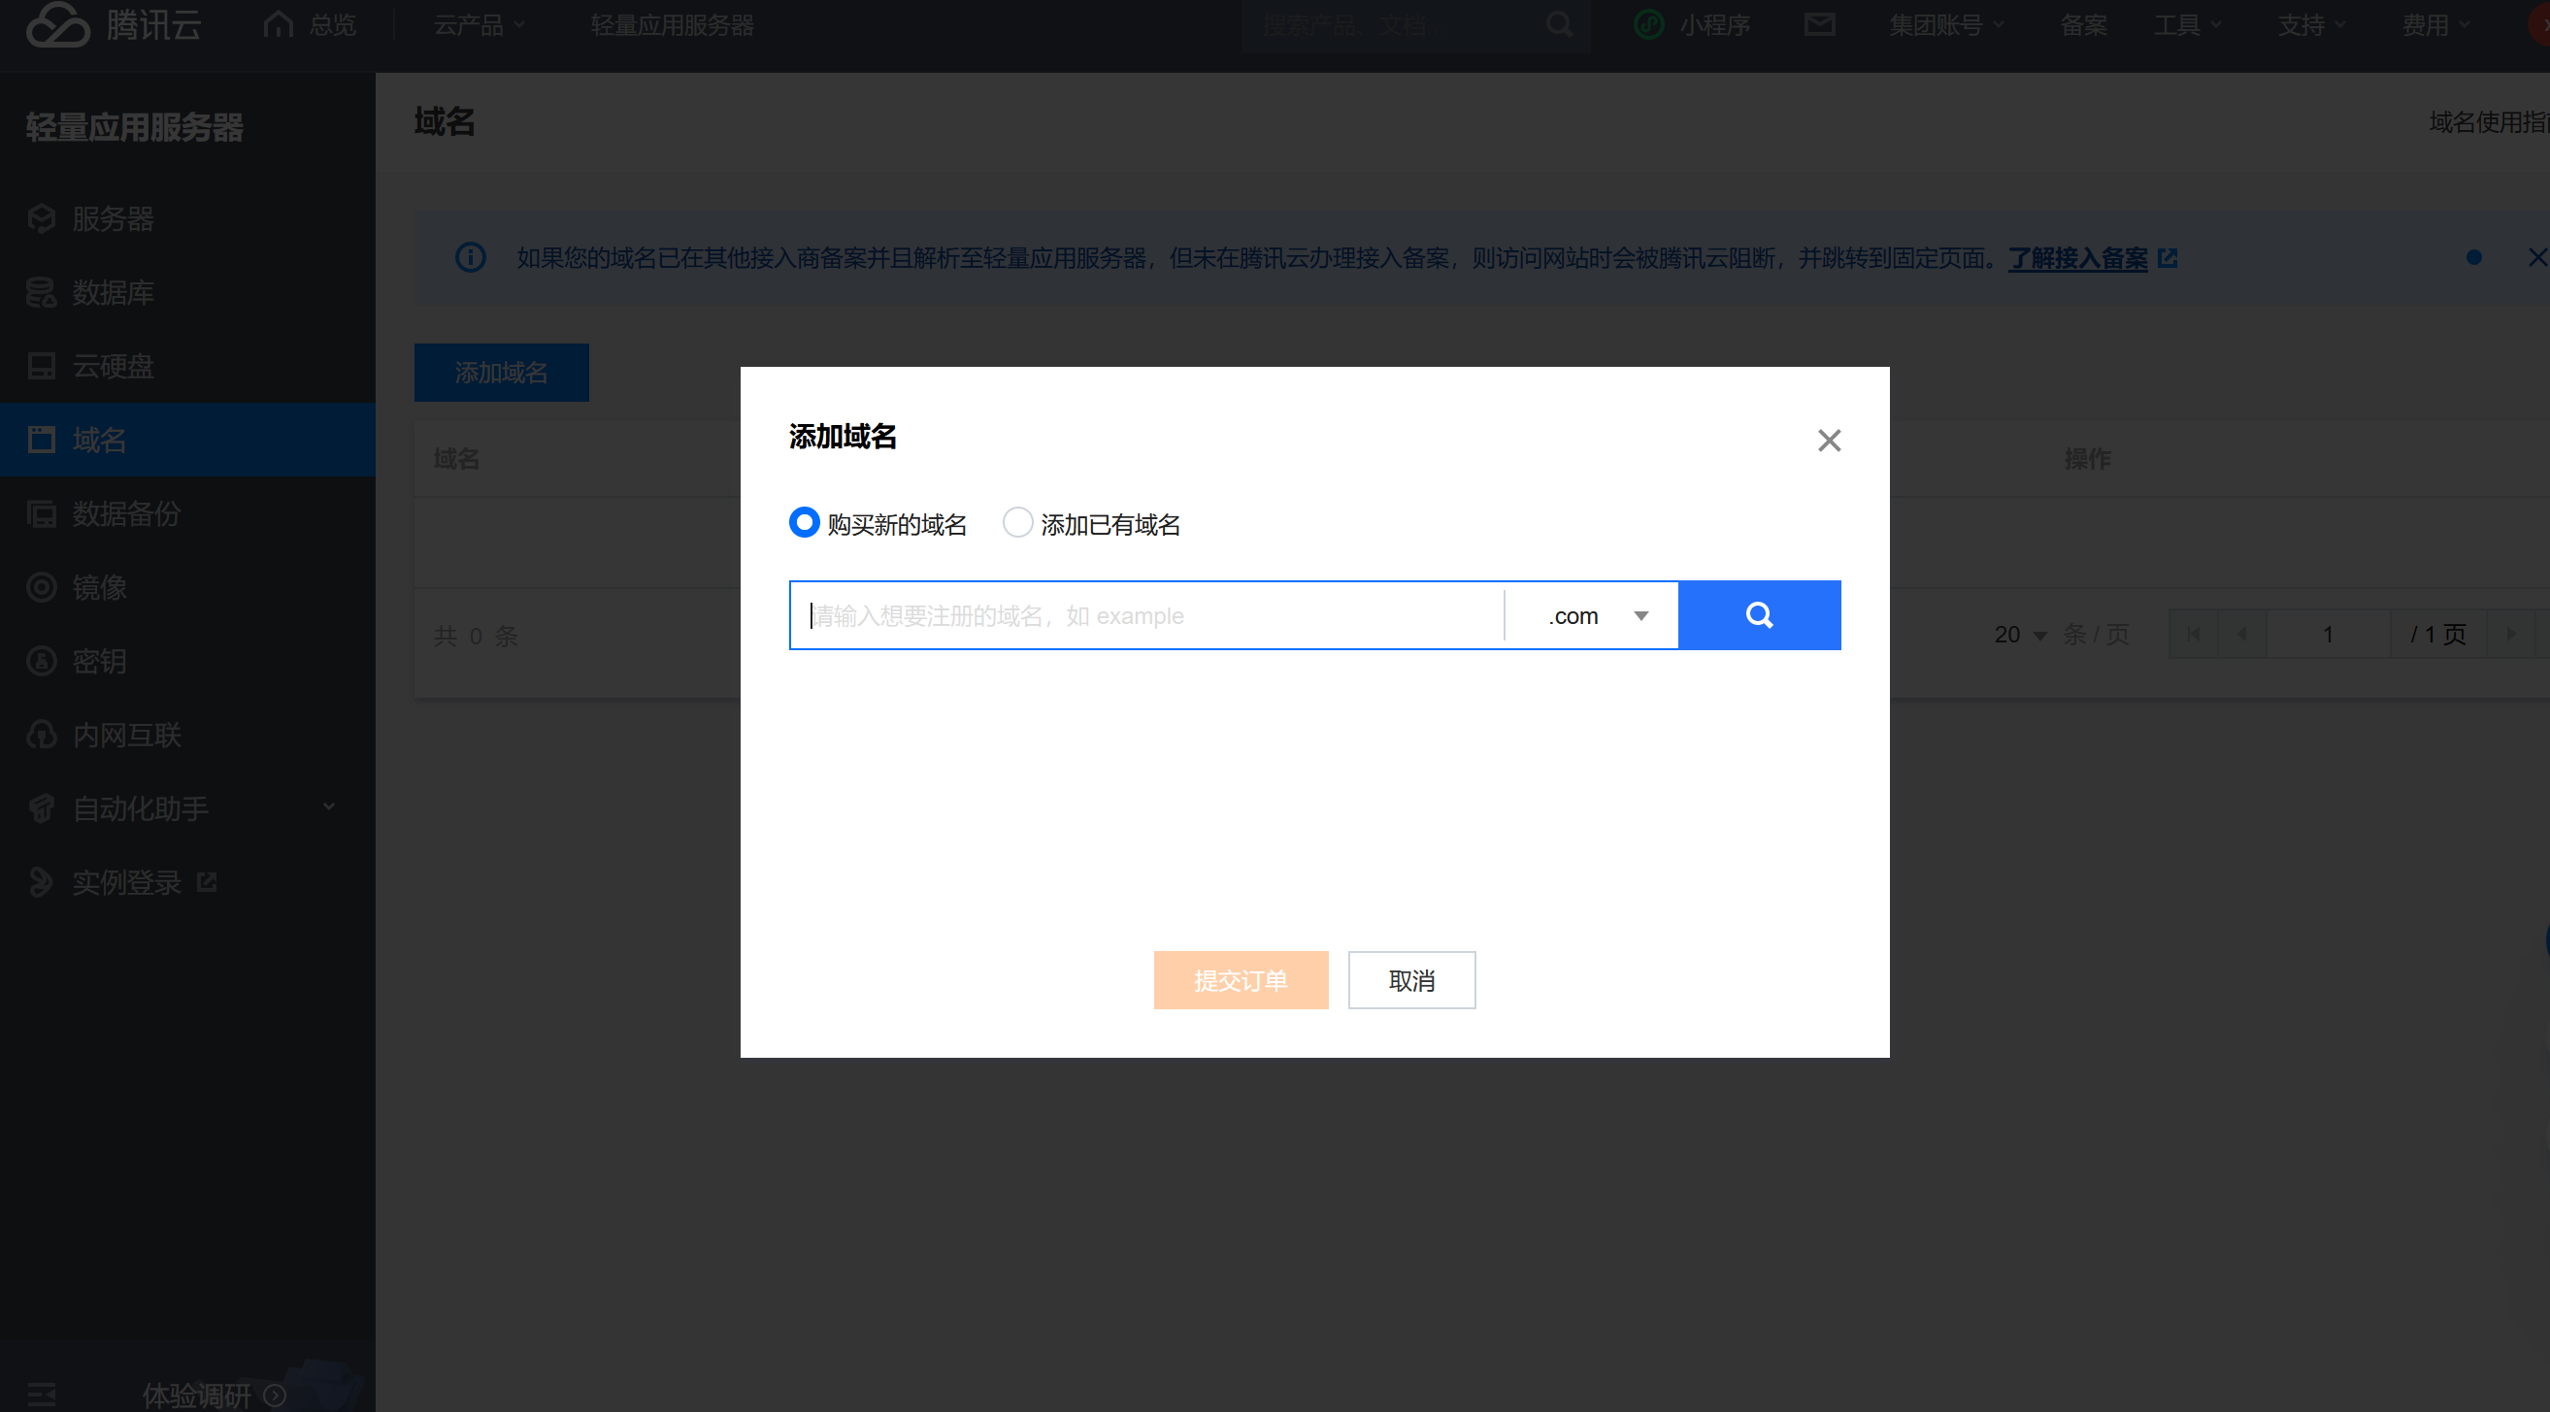Select 添加已有域名 radio option

pos(1017,522)
